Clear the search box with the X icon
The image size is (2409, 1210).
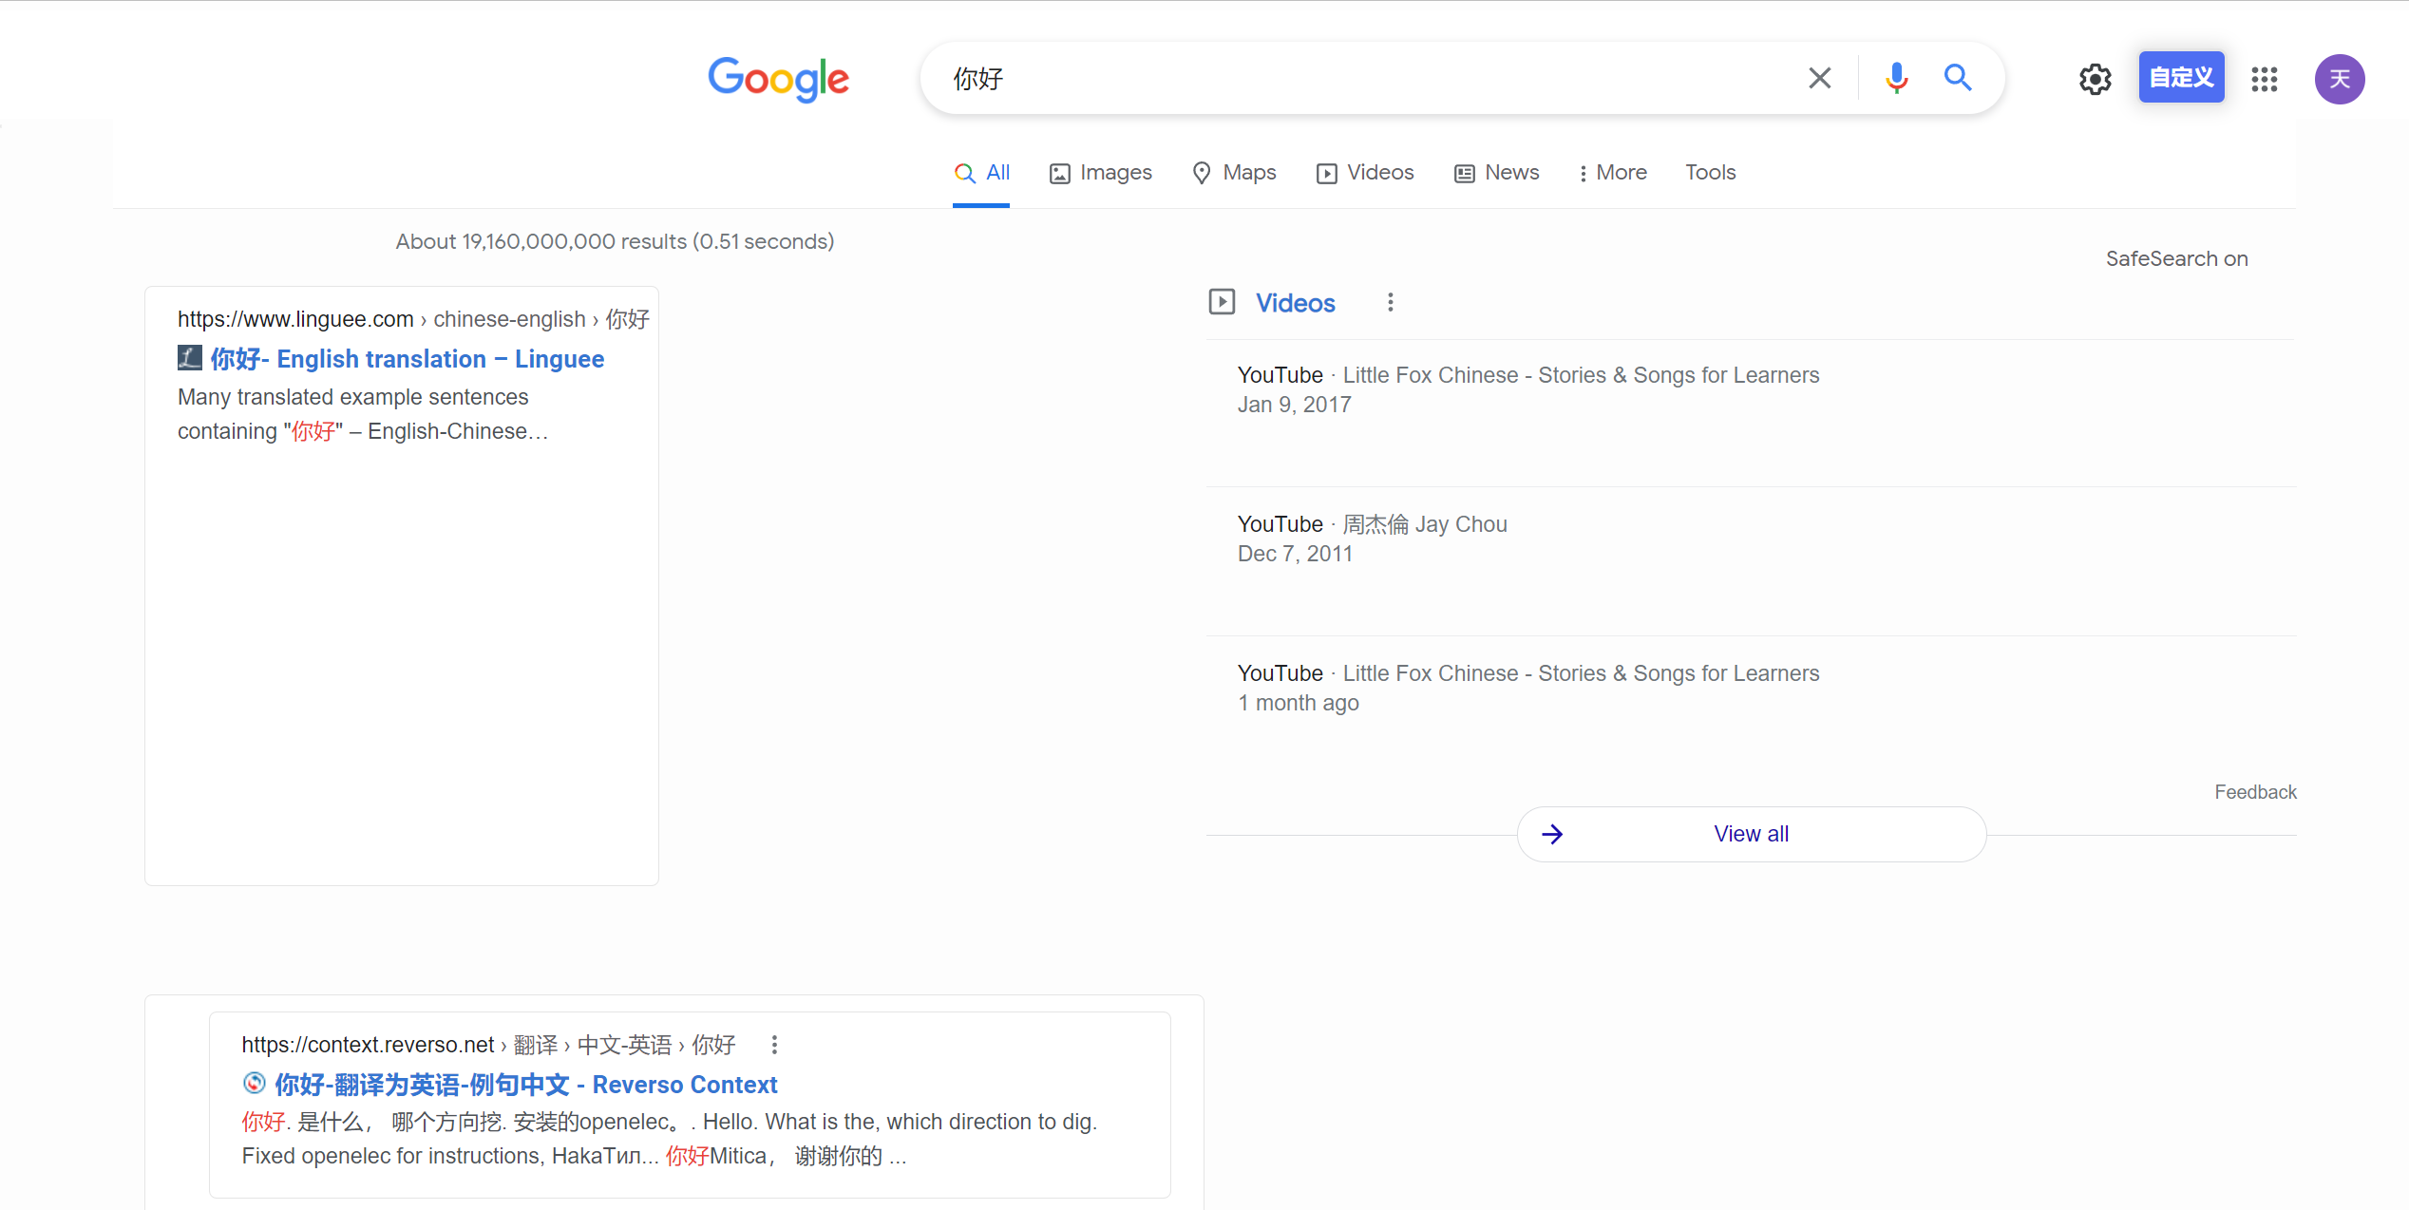pyautogui.click(x=1819, y=78)
